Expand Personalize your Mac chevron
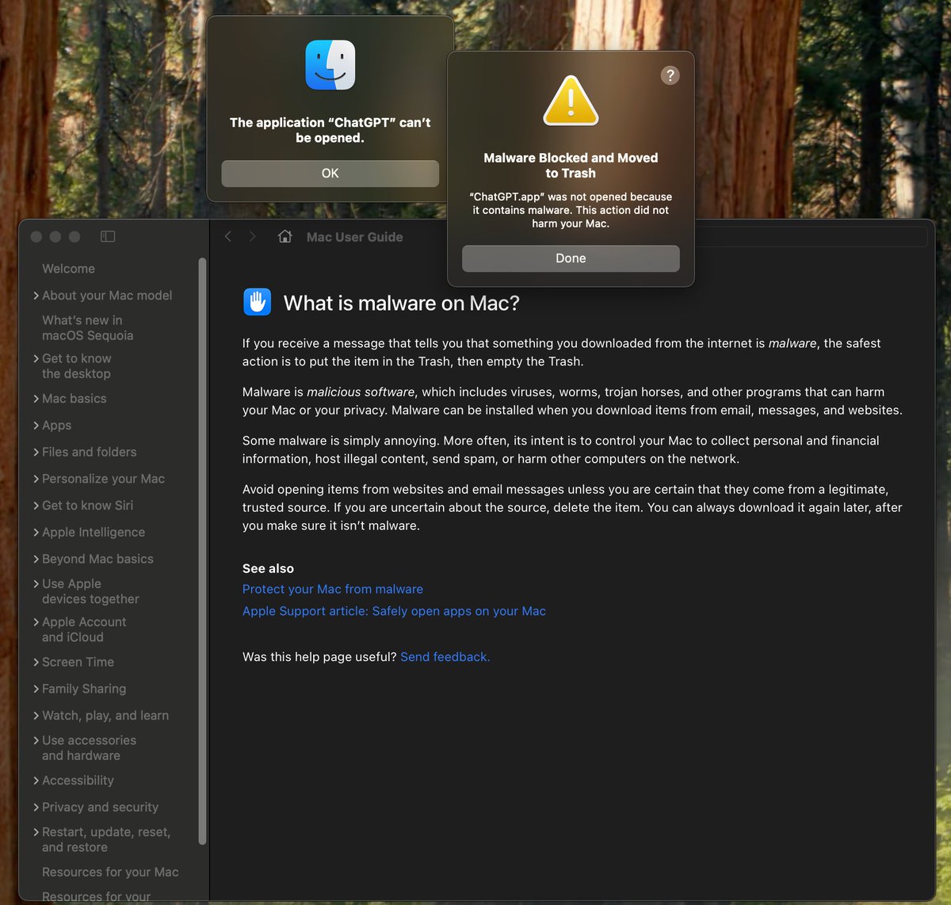 tap(36, 479)
